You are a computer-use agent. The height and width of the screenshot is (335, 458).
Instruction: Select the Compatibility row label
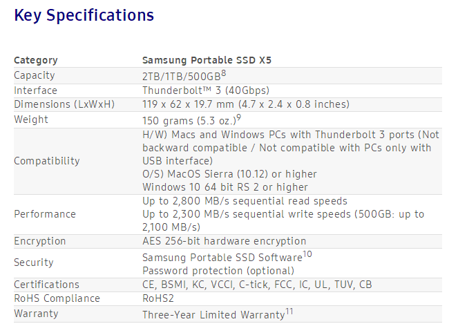click(x=47, y=161)
